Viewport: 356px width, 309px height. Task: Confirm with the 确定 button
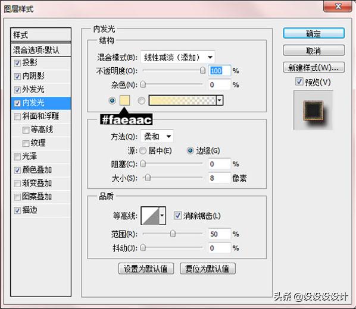coord(314,34)
